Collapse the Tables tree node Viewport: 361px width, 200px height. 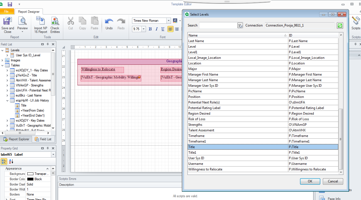pyautogui.click(x=3, y=65)
